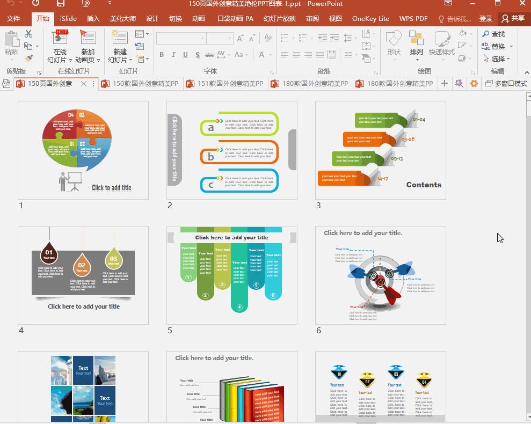Click the convert to SmartArt icon
The width and height of the screenshot is (531, 424).
(x=366, y=59)
